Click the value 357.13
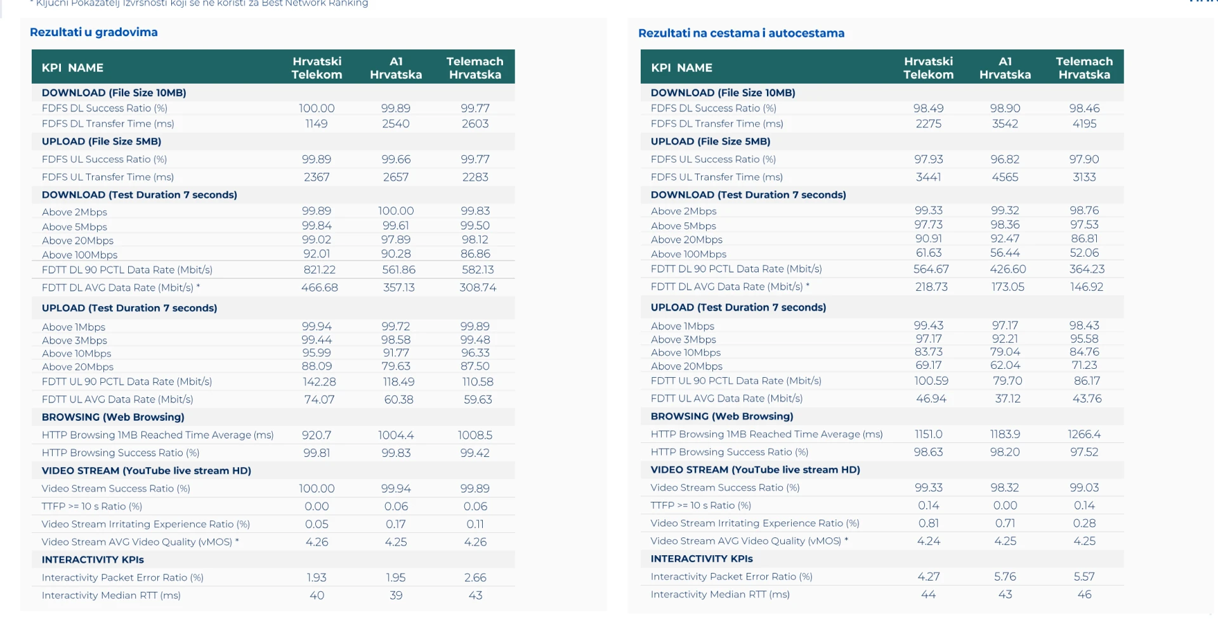Image resolution: width=1218 pixels, height=623 pixels. tap(399, 287)
